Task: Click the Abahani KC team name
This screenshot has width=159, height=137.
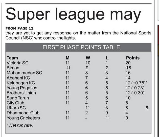Action: point(18,78)
